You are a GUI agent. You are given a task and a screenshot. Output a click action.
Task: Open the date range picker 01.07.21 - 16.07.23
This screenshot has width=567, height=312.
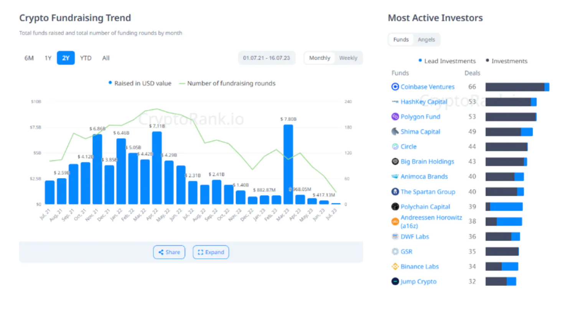point(266,58)
